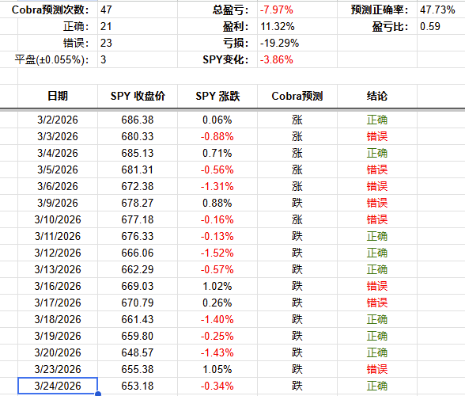Select closing price 685.13

pyautogui.click(x=138, y=153)
